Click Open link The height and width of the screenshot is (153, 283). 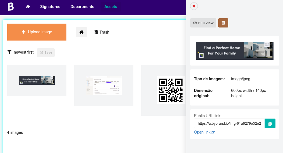tap(204, 132)
